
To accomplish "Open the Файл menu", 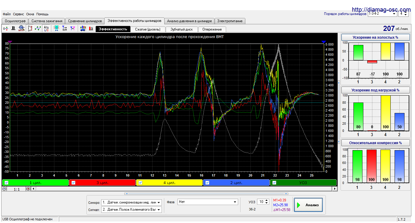I will pyautogui.click(x=7, y=14).
